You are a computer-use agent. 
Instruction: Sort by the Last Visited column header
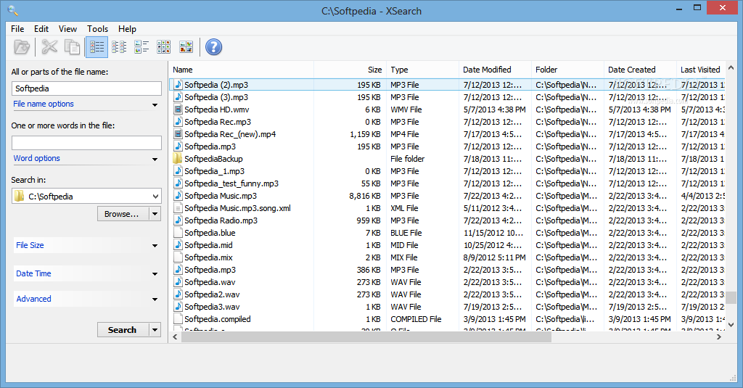700,70
